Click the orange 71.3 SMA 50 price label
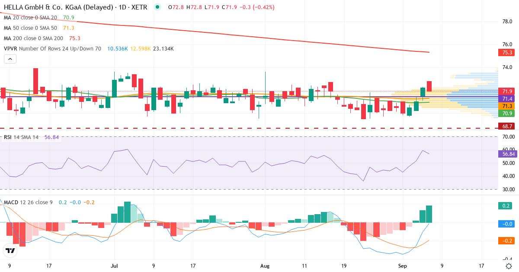The height and width of the screenshot is (272, 519). [507, 106]
